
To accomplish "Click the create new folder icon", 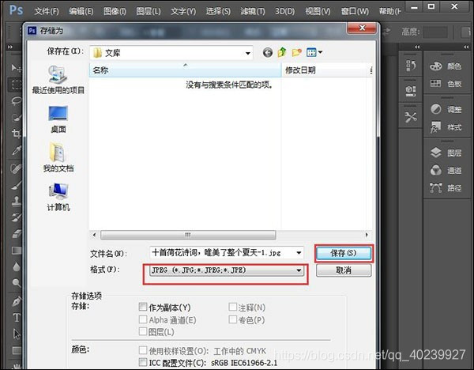I will (297, 53).
